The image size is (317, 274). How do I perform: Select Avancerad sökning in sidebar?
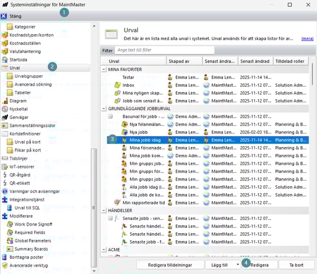33,84
